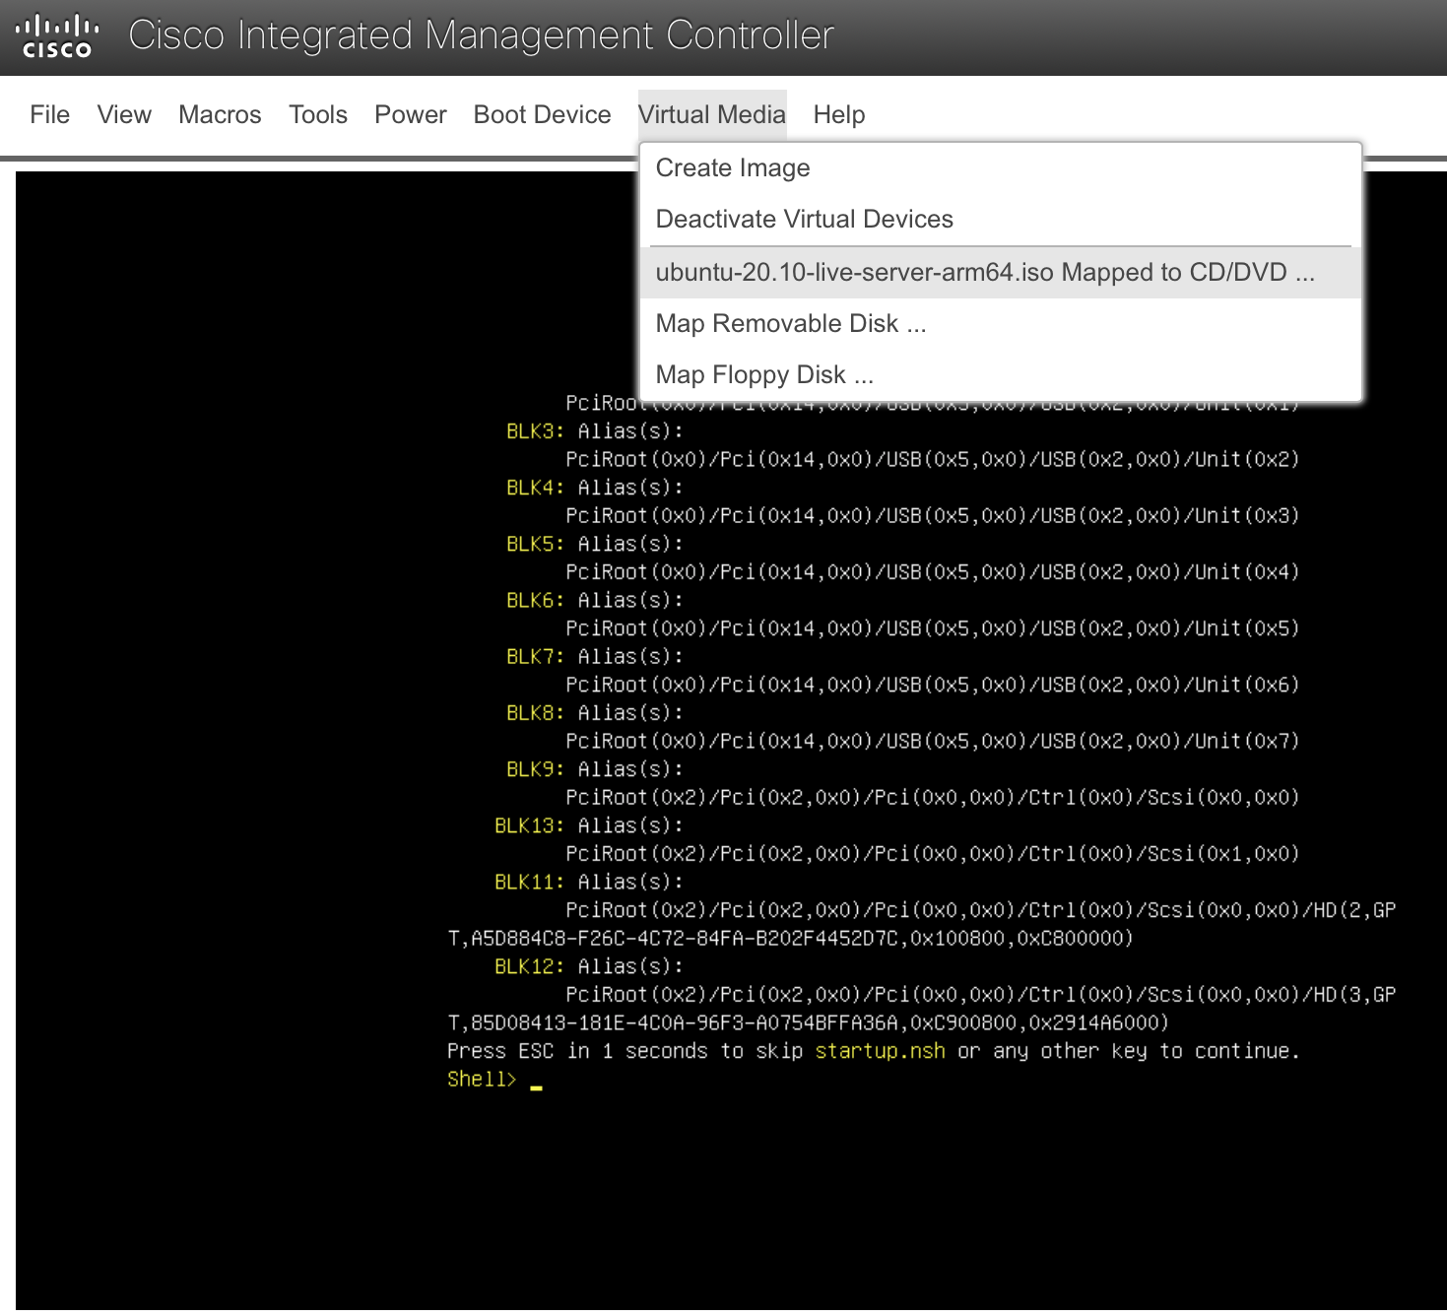Open the Map Removable Disk dialog

790,323
